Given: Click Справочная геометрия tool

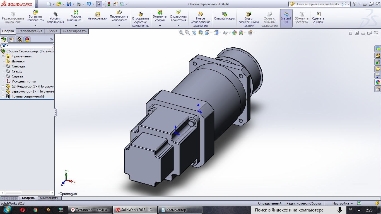Looking at the screenshot, I should (x=179, y=17).
